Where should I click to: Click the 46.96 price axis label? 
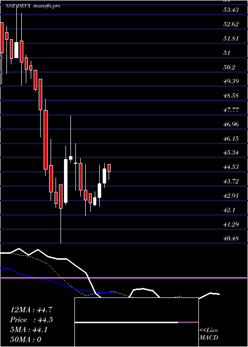tap(231, 124)
